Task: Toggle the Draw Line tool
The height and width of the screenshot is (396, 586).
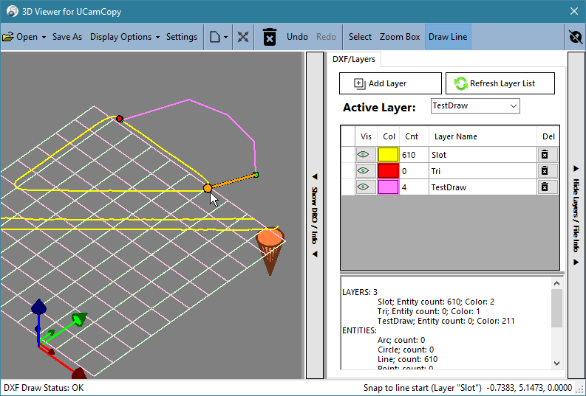Action: 448,37
